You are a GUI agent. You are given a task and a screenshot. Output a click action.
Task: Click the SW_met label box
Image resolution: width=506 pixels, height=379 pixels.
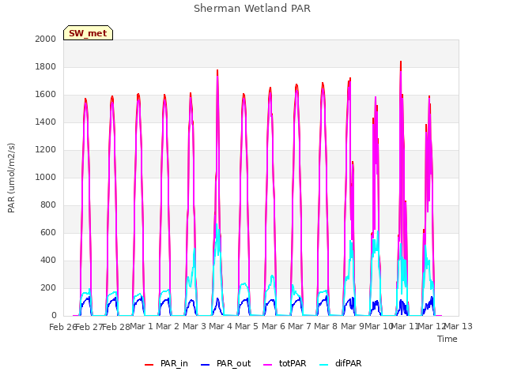pos(88,33)
